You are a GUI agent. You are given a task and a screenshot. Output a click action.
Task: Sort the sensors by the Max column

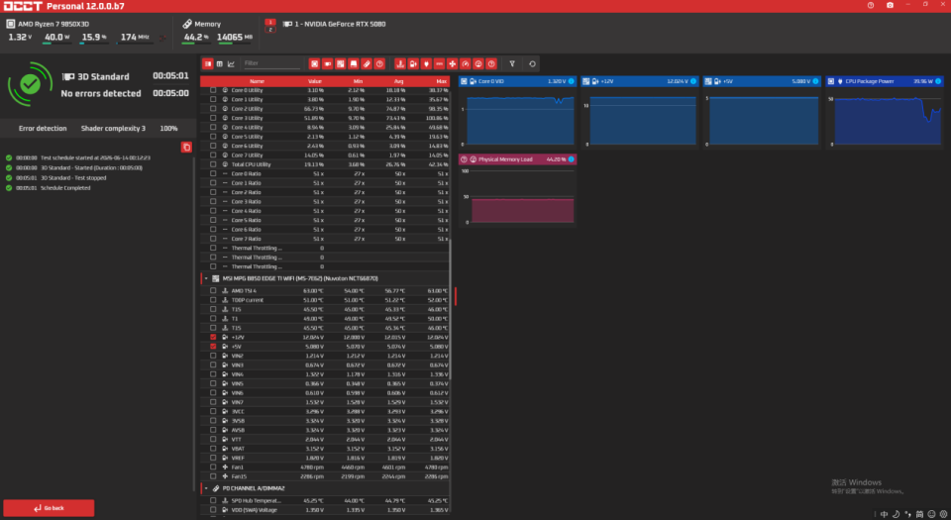click(441, 81)
